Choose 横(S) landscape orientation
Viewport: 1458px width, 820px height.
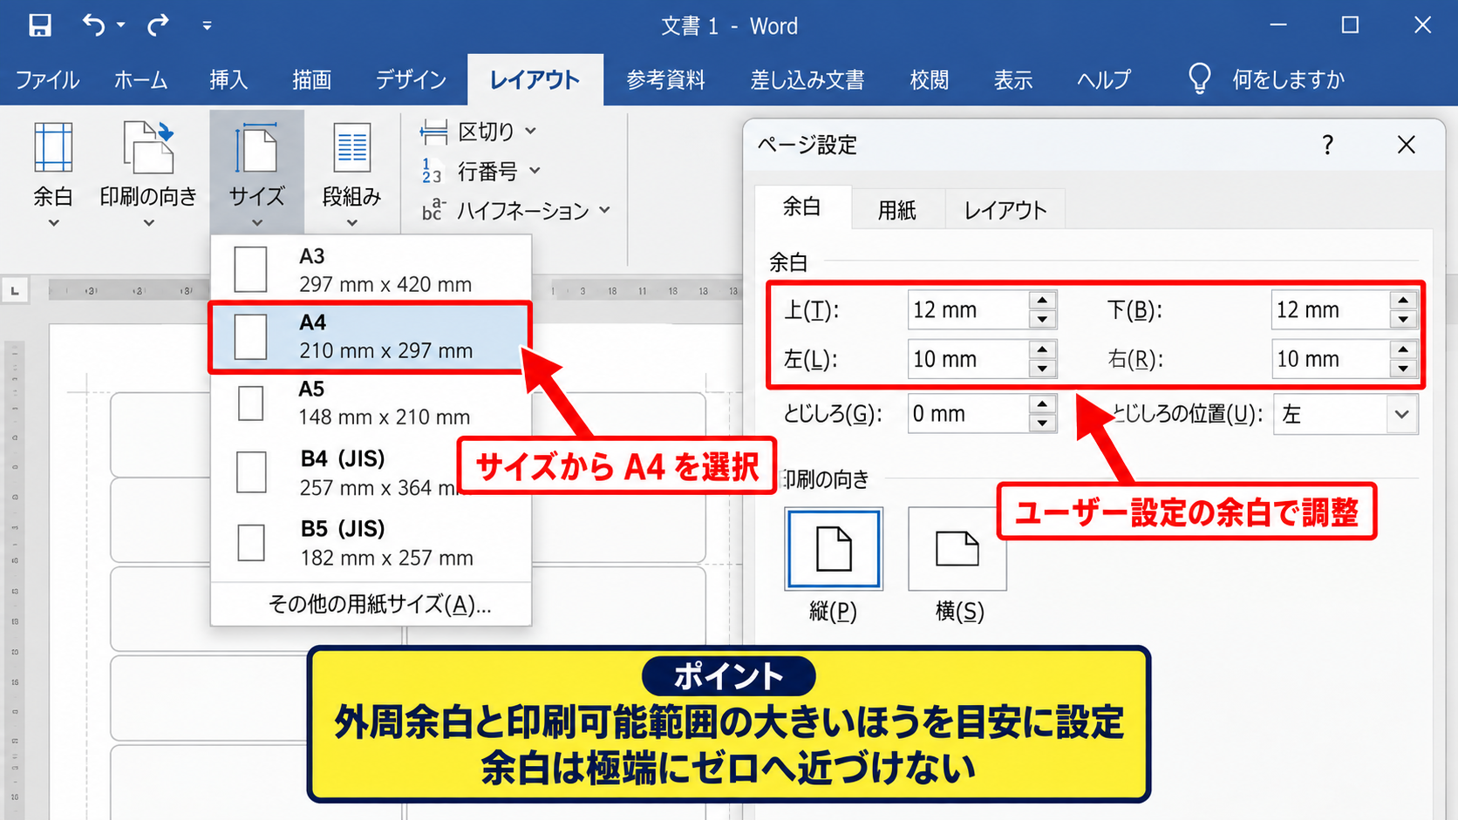(957, 549)
